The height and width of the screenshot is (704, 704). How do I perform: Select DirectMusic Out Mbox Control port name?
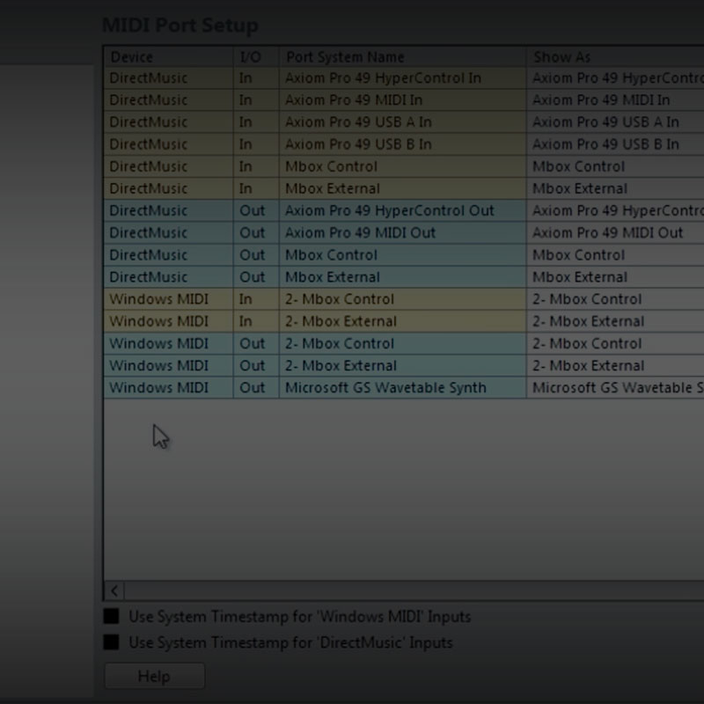click(x=403, y=255)
